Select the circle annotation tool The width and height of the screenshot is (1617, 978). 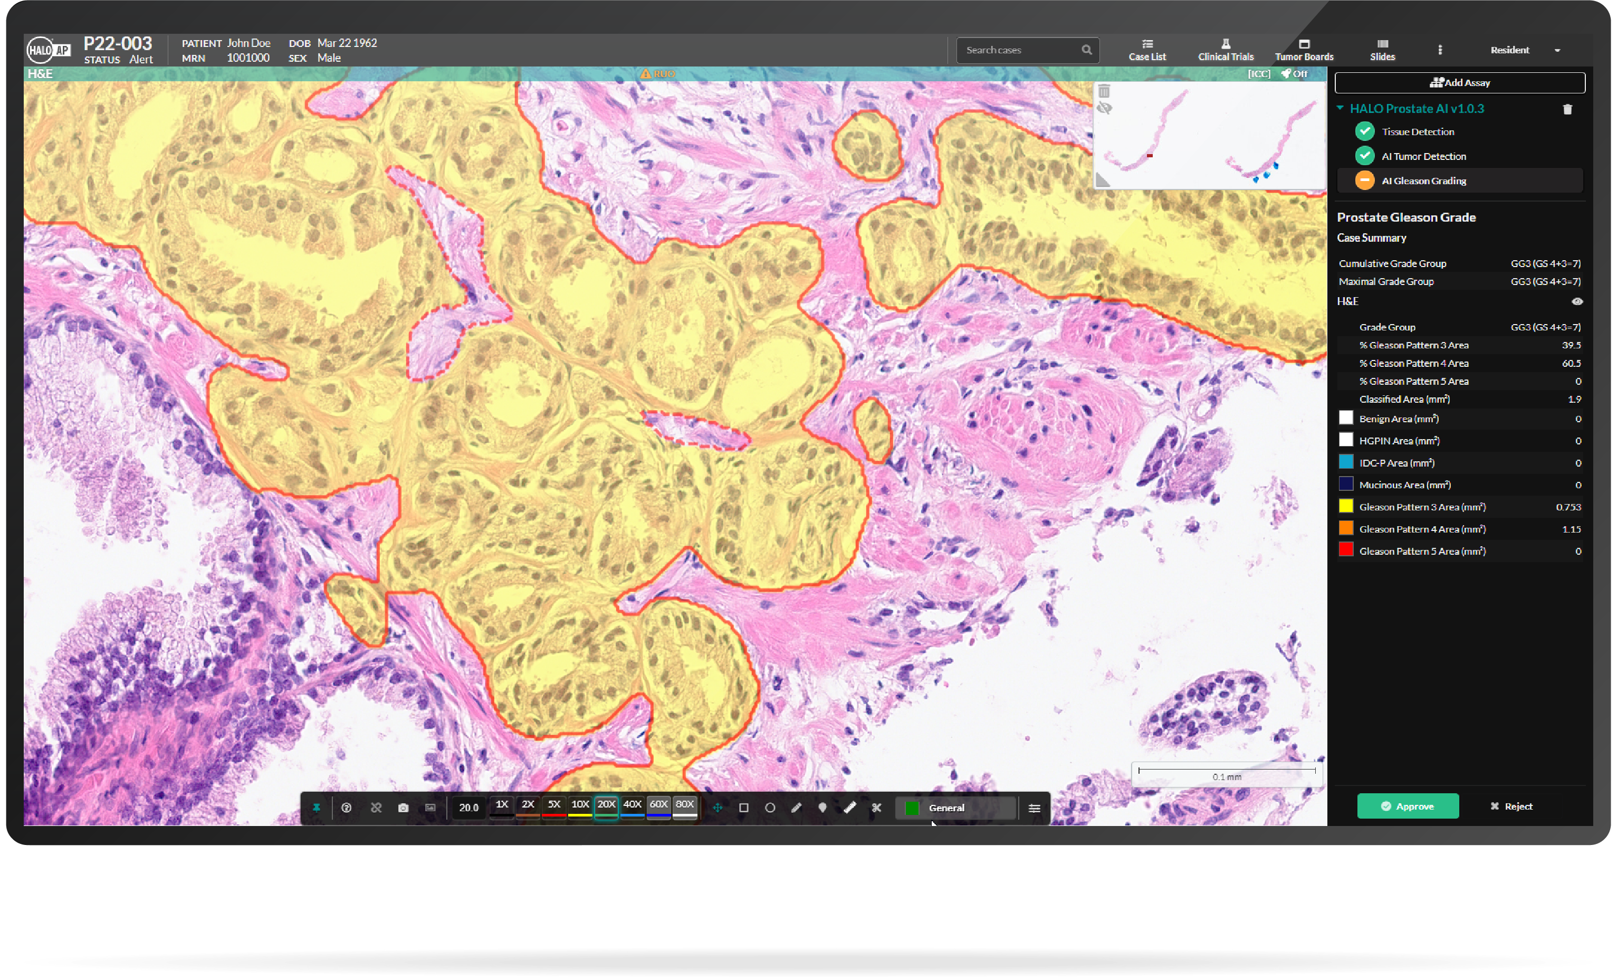coord(770,808)
